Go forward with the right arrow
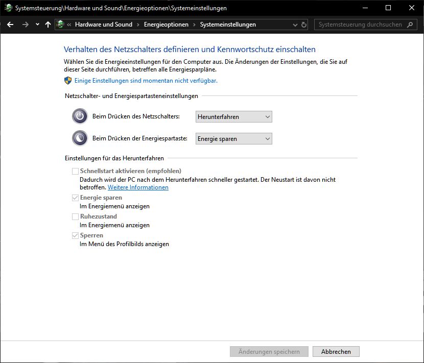This screenshot has height=363, width=424. (x=26, y=25)
